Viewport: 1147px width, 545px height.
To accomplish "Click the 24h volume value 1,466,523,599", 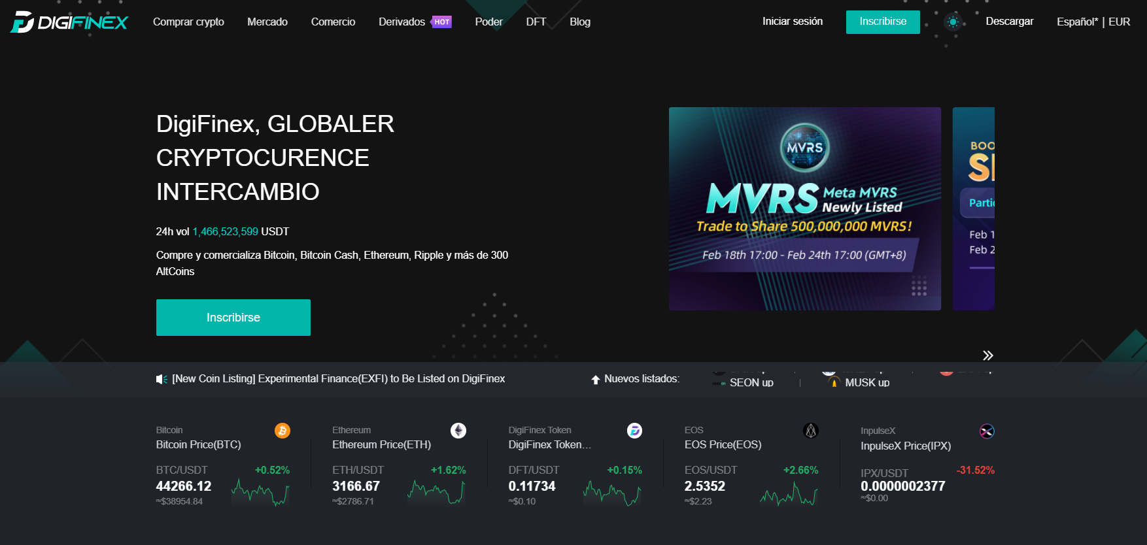I will [x=225, y=232].
